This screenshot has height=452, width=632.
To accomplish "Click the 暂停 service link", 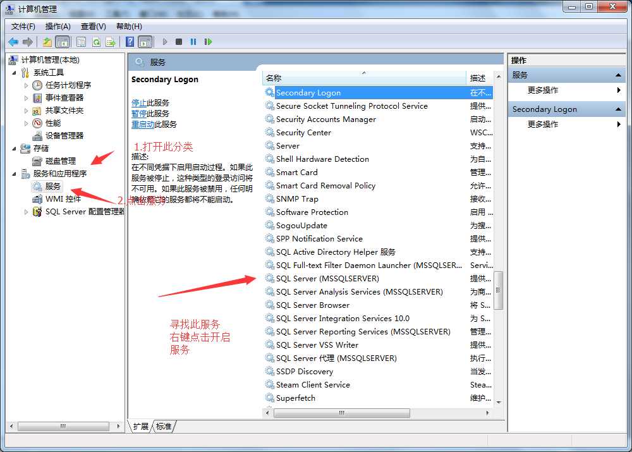I will pos(139,114).
